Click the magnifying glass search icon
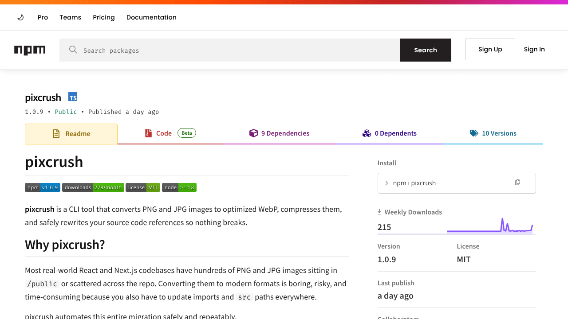 point(73,50)
